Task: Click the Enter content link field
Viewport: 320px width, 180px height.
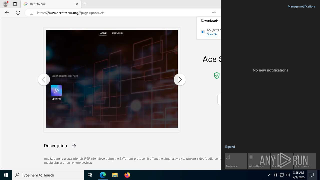Action: tap(111, 76)
